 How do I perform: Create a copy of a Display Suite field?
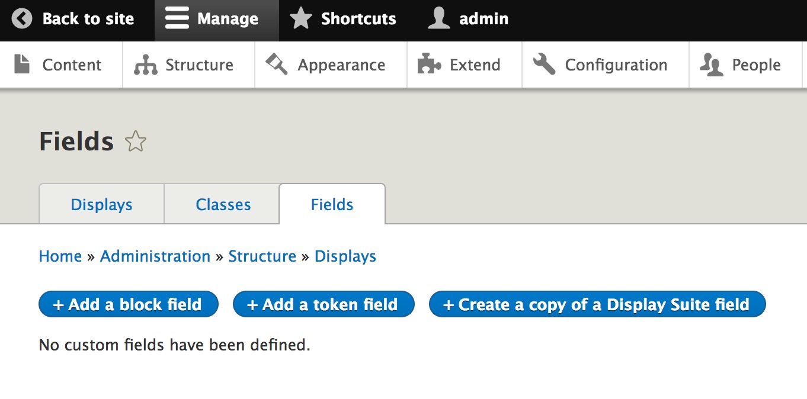click(x=597, y=304)
